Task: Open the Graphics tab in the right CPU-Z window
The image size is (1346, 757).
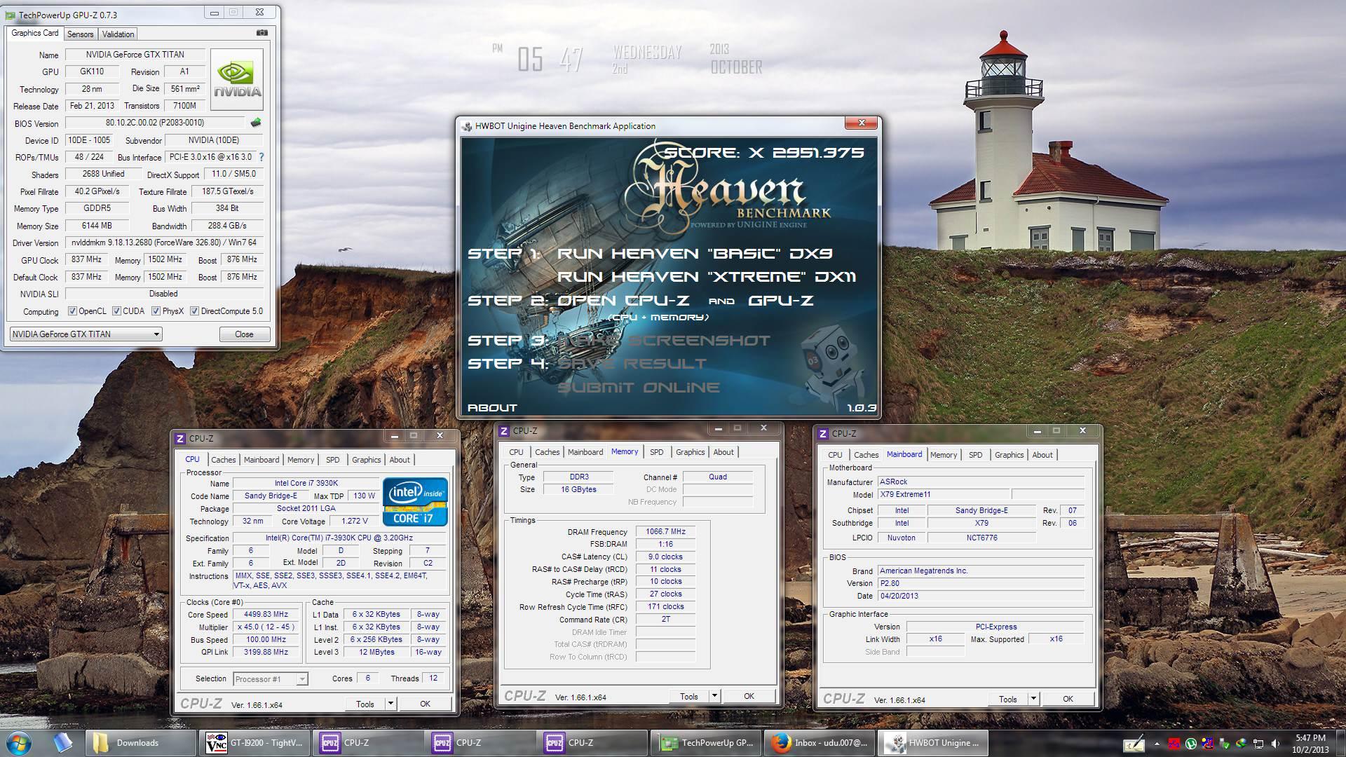Action: tap(1009, 455)
